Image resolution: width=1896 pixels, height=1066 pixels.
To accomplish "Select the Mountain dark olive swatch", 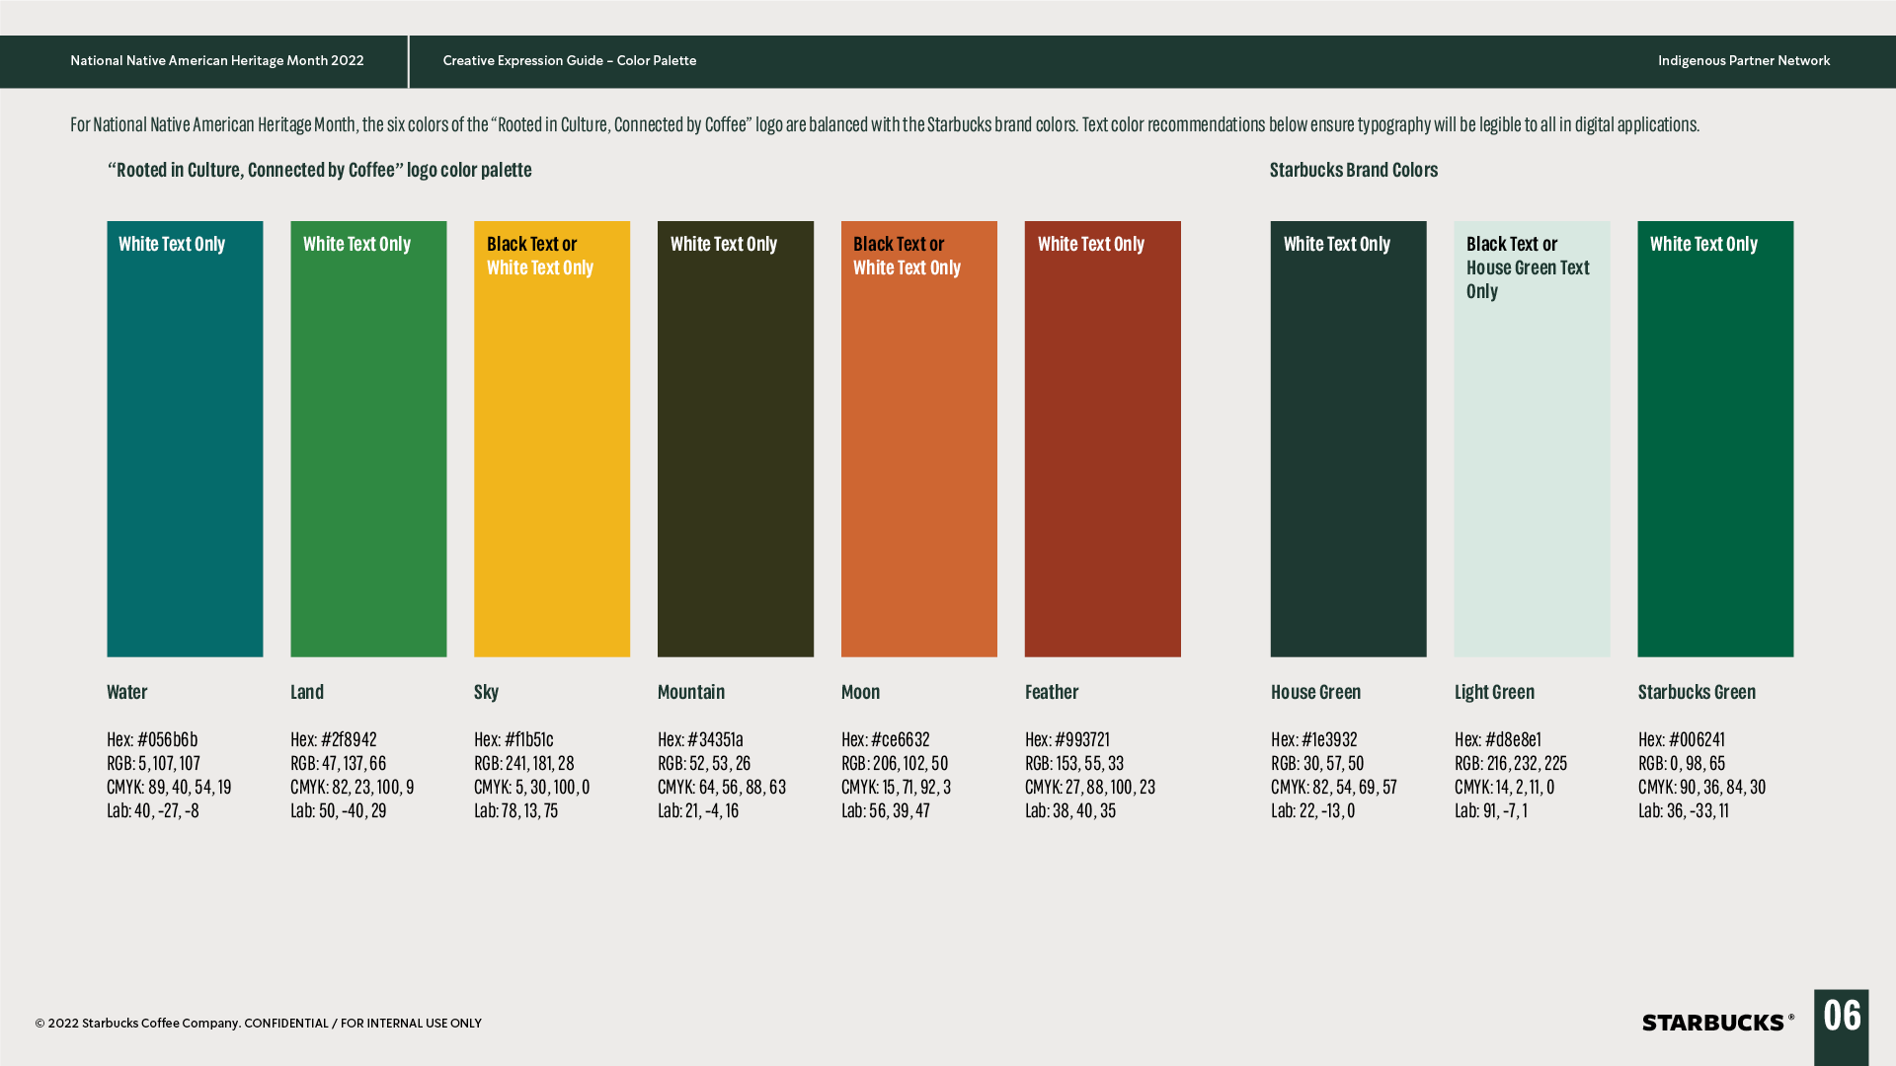I will [736, 438].
